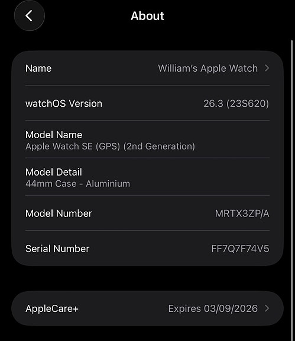The width and height of the screenshot is (295, 341).
Task: Tap the Expires 03/09/2026 text
Action: [x=213, y=308]
